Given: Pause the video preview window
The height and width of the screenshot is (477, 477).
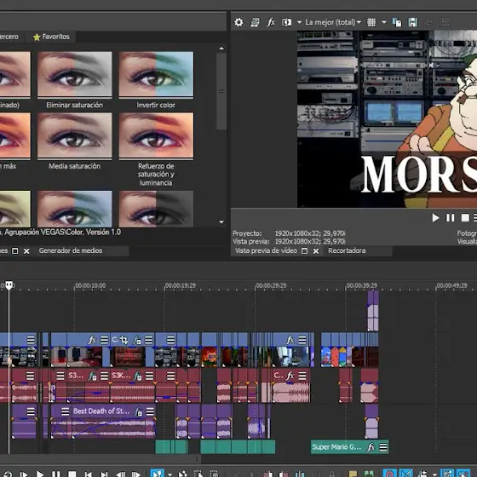Looking at the screenshot, I should click(451, 218).
